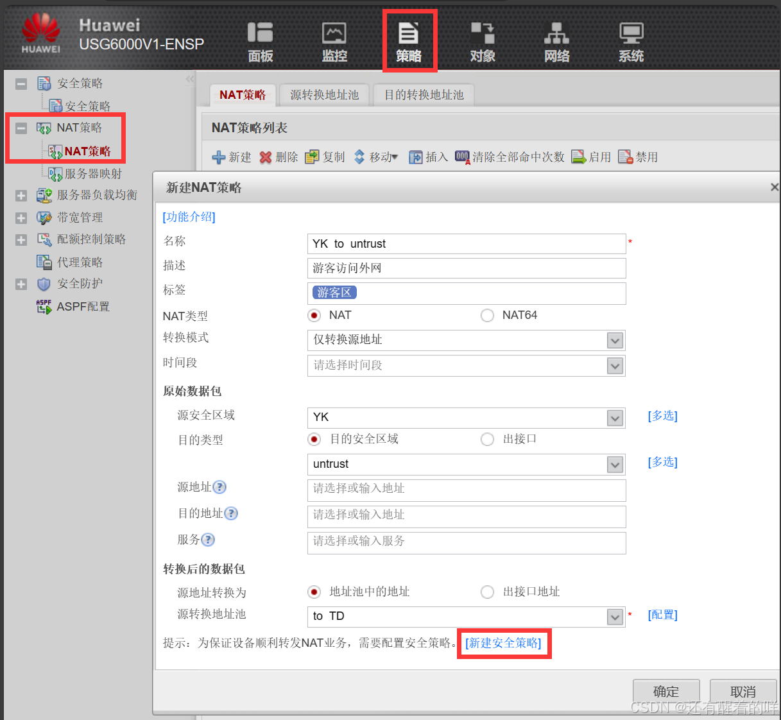
Task: Click 多选 next to untrust zone
Action: click(663, 462)
